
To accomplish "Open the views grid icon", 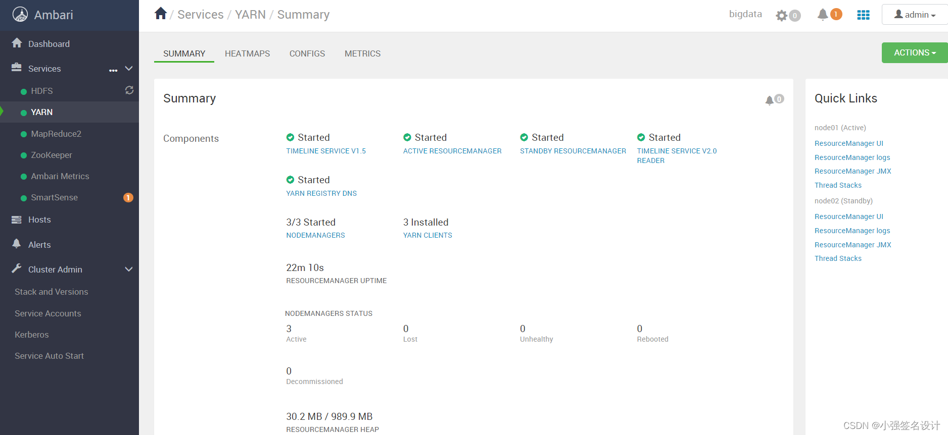I will tap(864, 15).
